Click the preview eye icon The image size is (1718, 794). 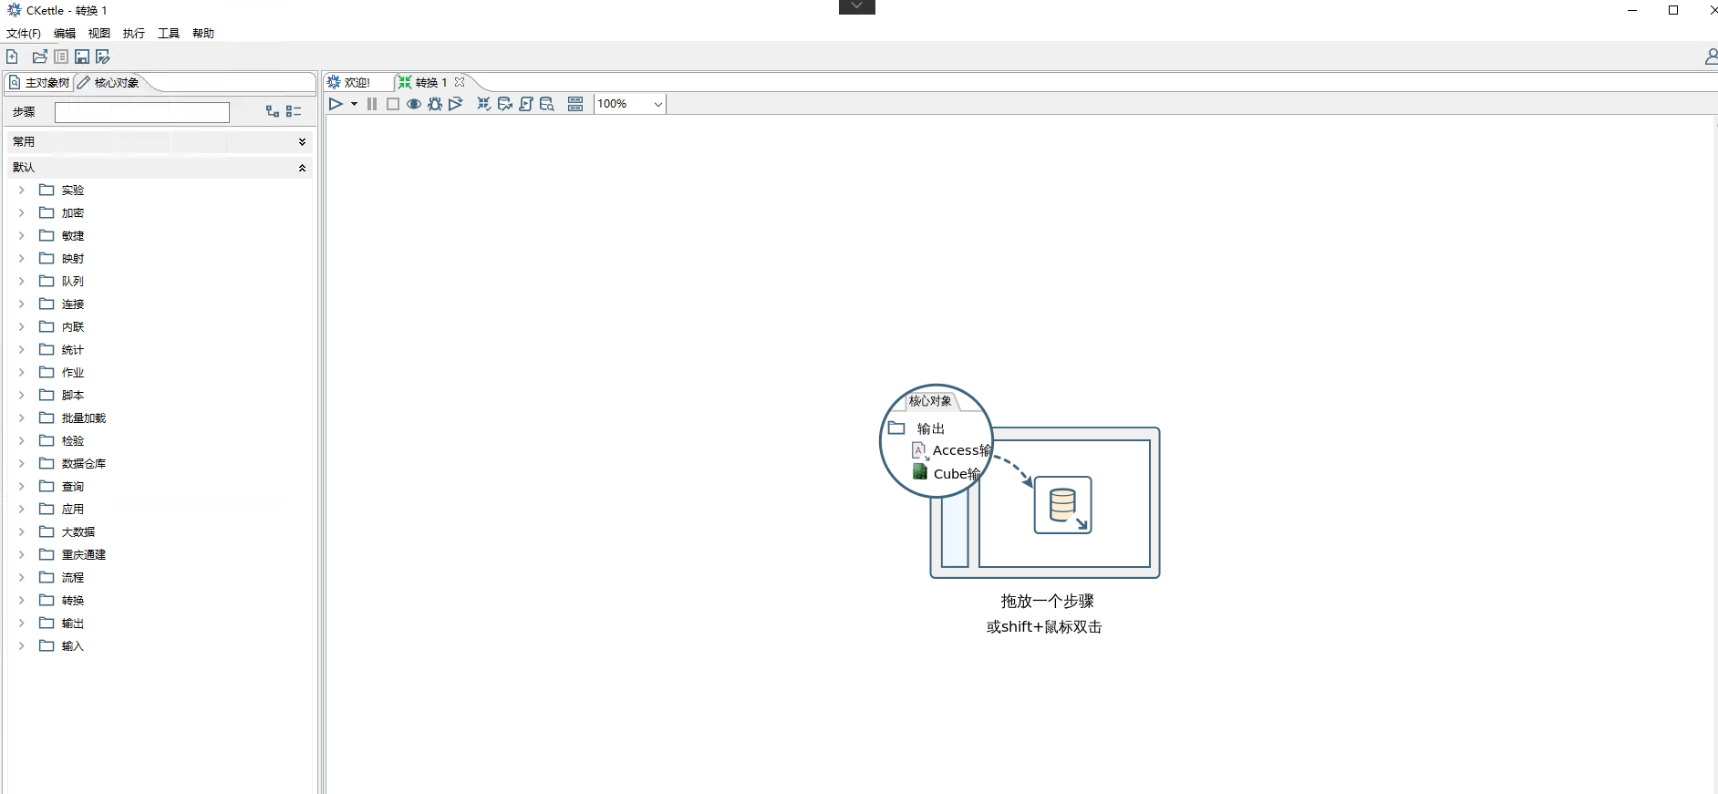click(x=414, y=104)
